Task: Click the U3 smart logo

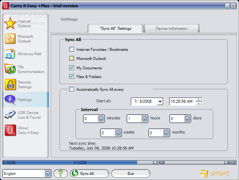Action: point(214,173)
